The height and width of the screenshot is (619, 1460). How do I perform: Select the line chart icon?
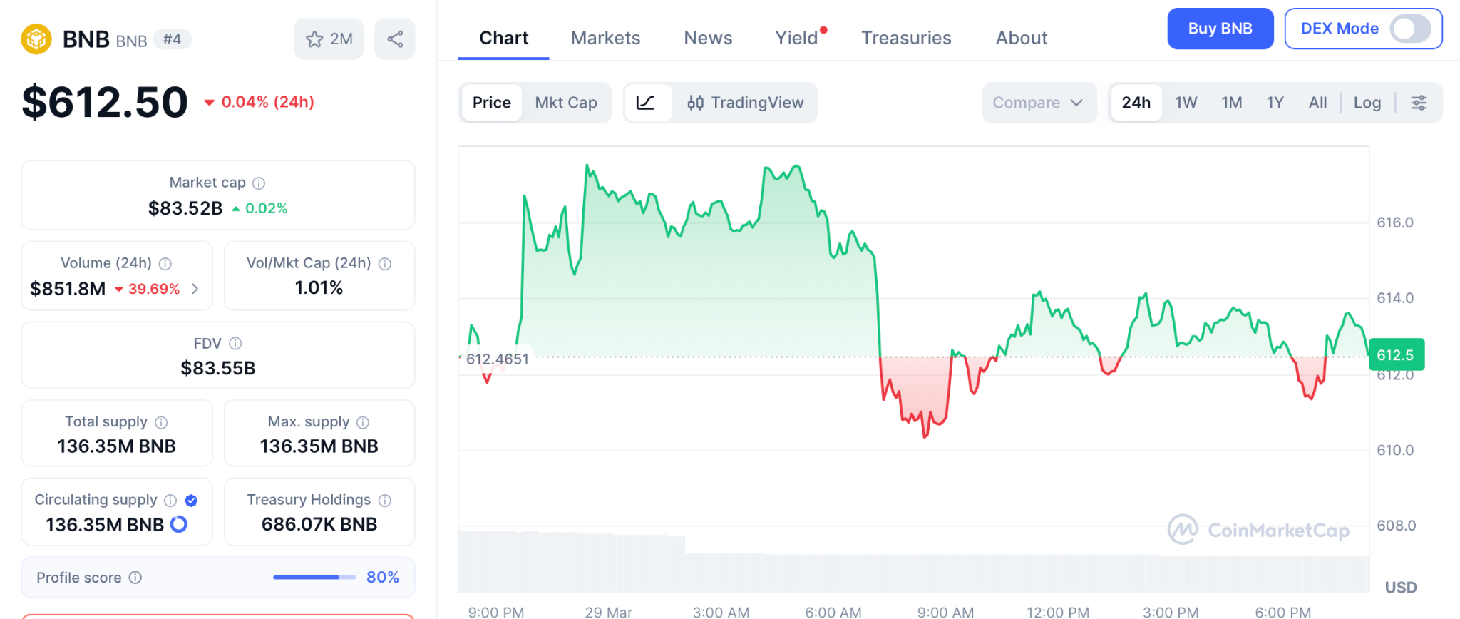point(646,103)
